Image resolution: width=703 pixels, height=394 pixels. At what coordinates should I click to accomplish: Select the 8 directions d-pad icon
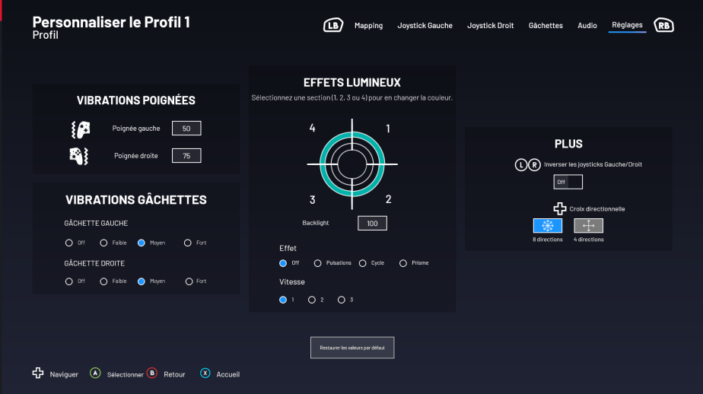(x=548, y=226)
